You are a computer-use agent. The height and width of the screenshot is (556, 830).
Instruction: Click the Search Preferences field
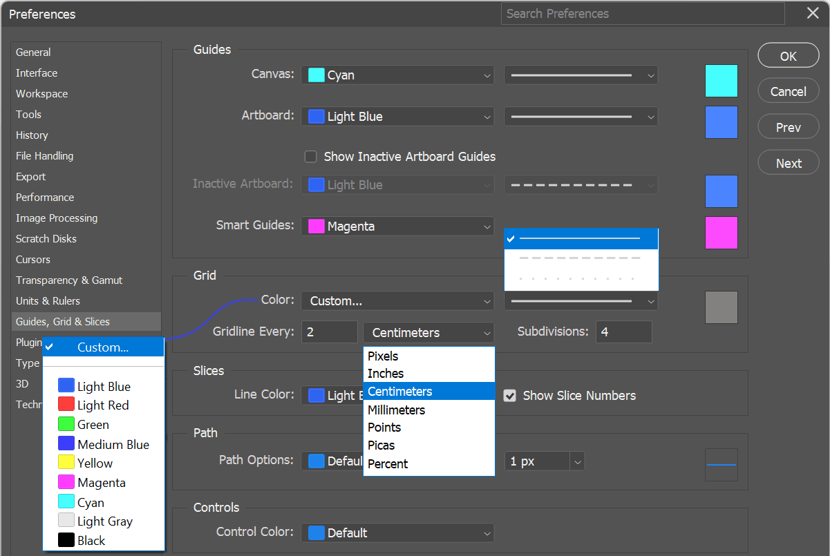tap(643, 14)
